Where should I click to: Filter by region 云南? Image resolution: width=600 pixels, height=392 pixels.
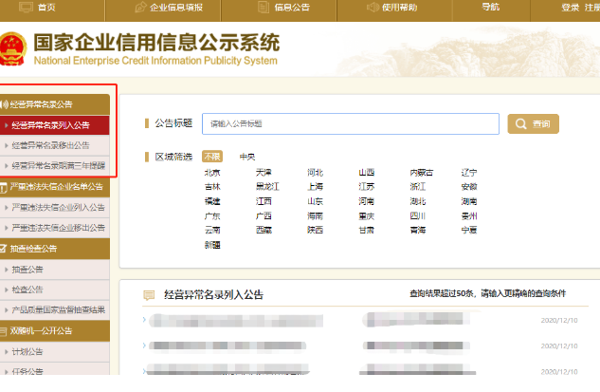point(212,230)
